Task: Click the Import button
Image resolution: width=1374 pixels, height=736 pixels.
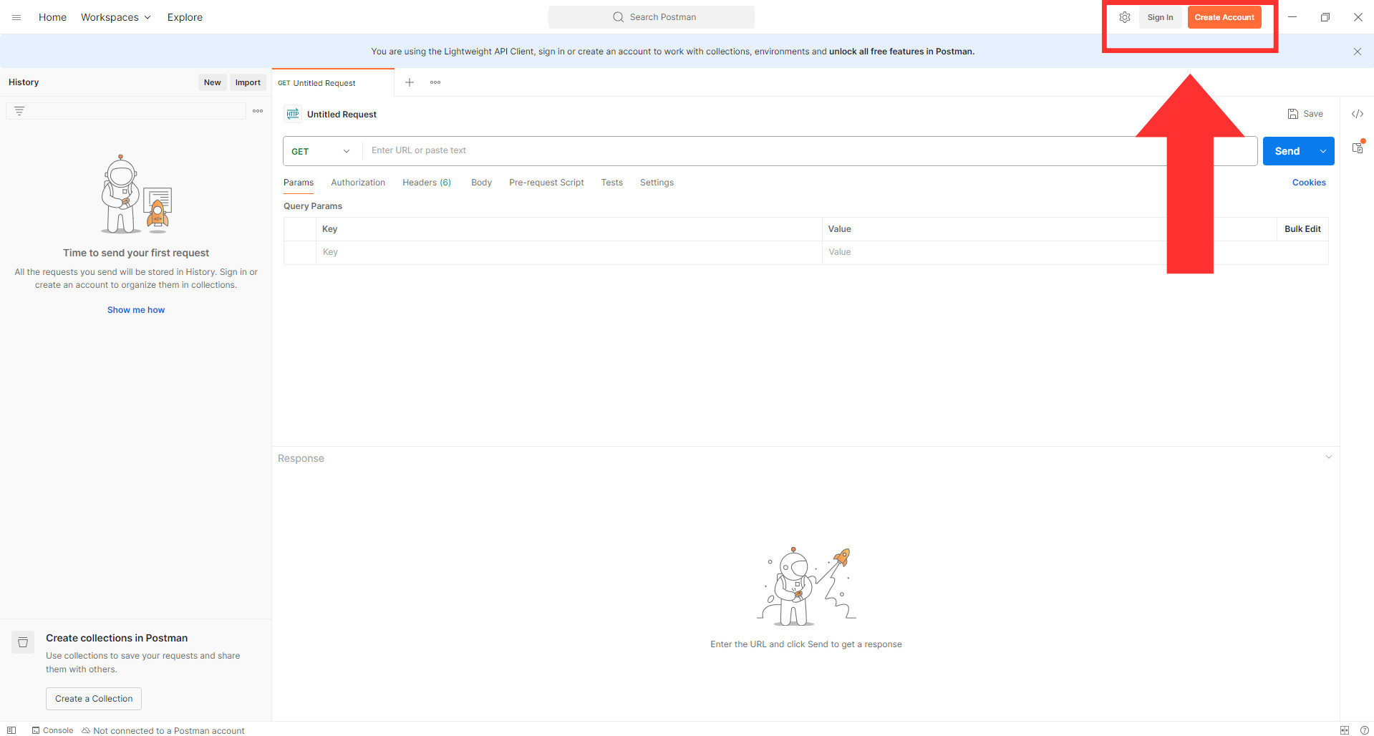Action: click(x=248, y=82)
